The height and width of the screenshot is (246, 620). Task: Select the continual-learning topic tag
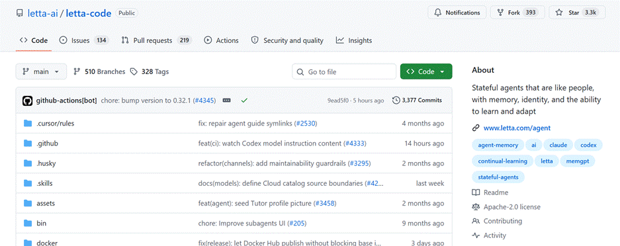click(503, 161)
